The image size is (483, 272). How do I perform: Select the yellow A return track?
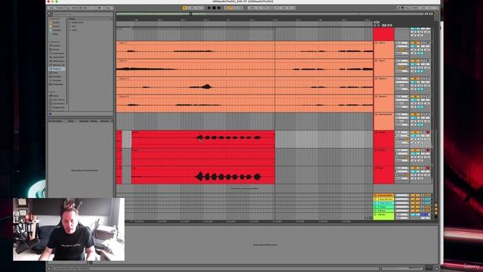383,195
